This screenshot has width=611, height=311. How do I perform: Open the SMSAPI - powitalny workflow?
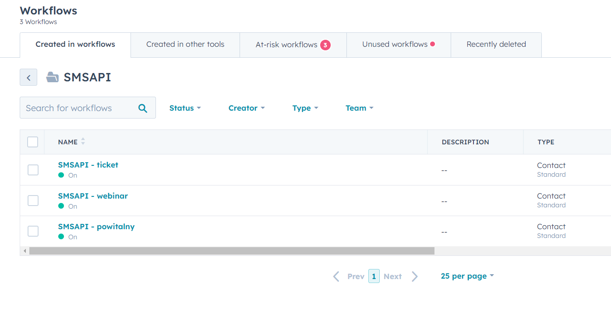[x=96, y=227]
